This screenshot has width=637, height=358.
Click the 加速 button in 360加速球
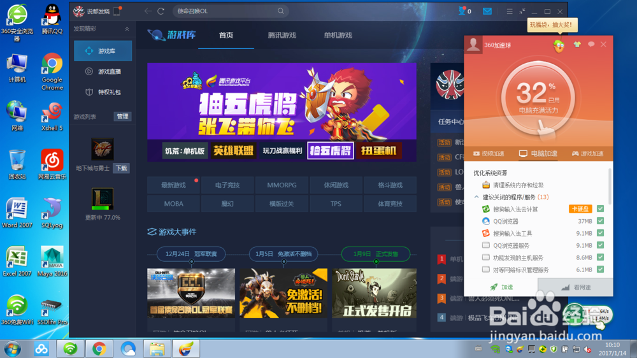(x=501, y=287)
